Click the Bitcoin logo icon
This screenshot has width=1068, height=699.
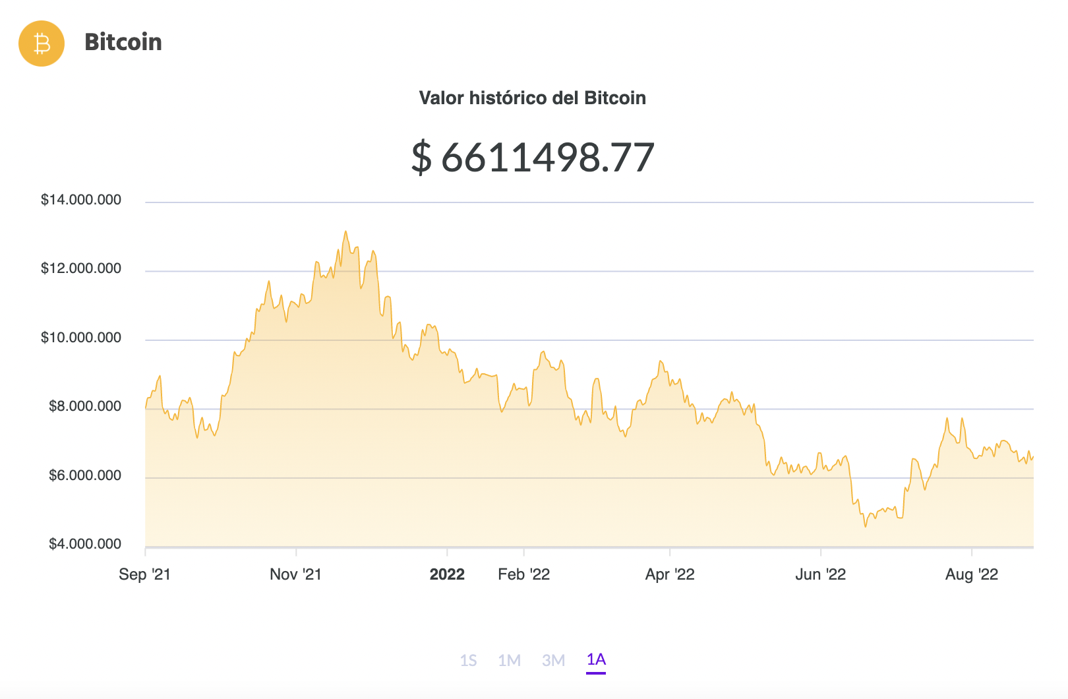pos(42,44)
